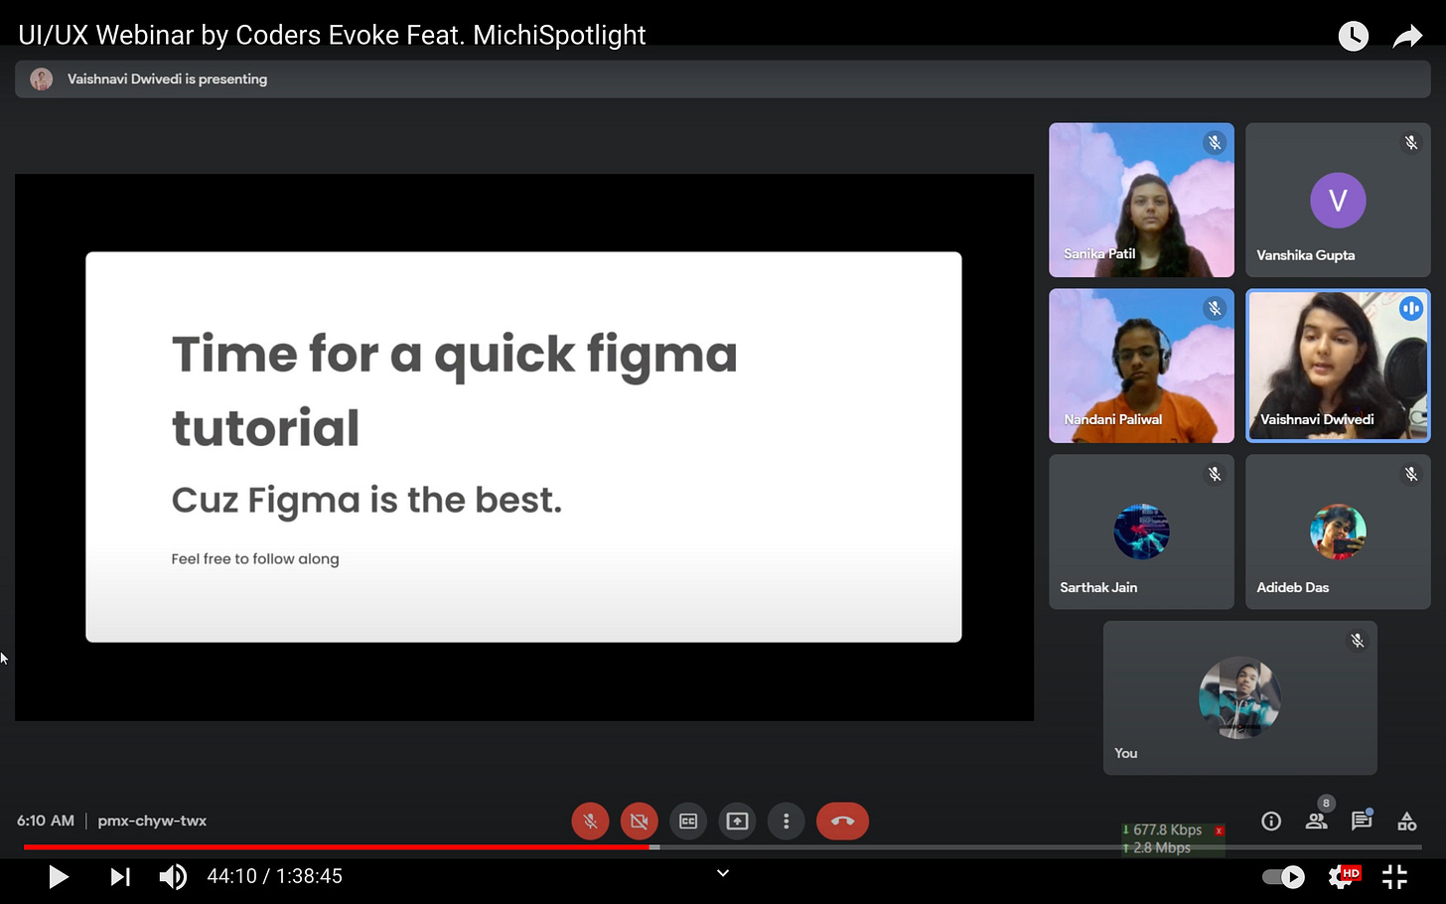This screenshot has width=1446, height=904.
Task: Expand the chevron below the progress bar
Action: point(723,873)
